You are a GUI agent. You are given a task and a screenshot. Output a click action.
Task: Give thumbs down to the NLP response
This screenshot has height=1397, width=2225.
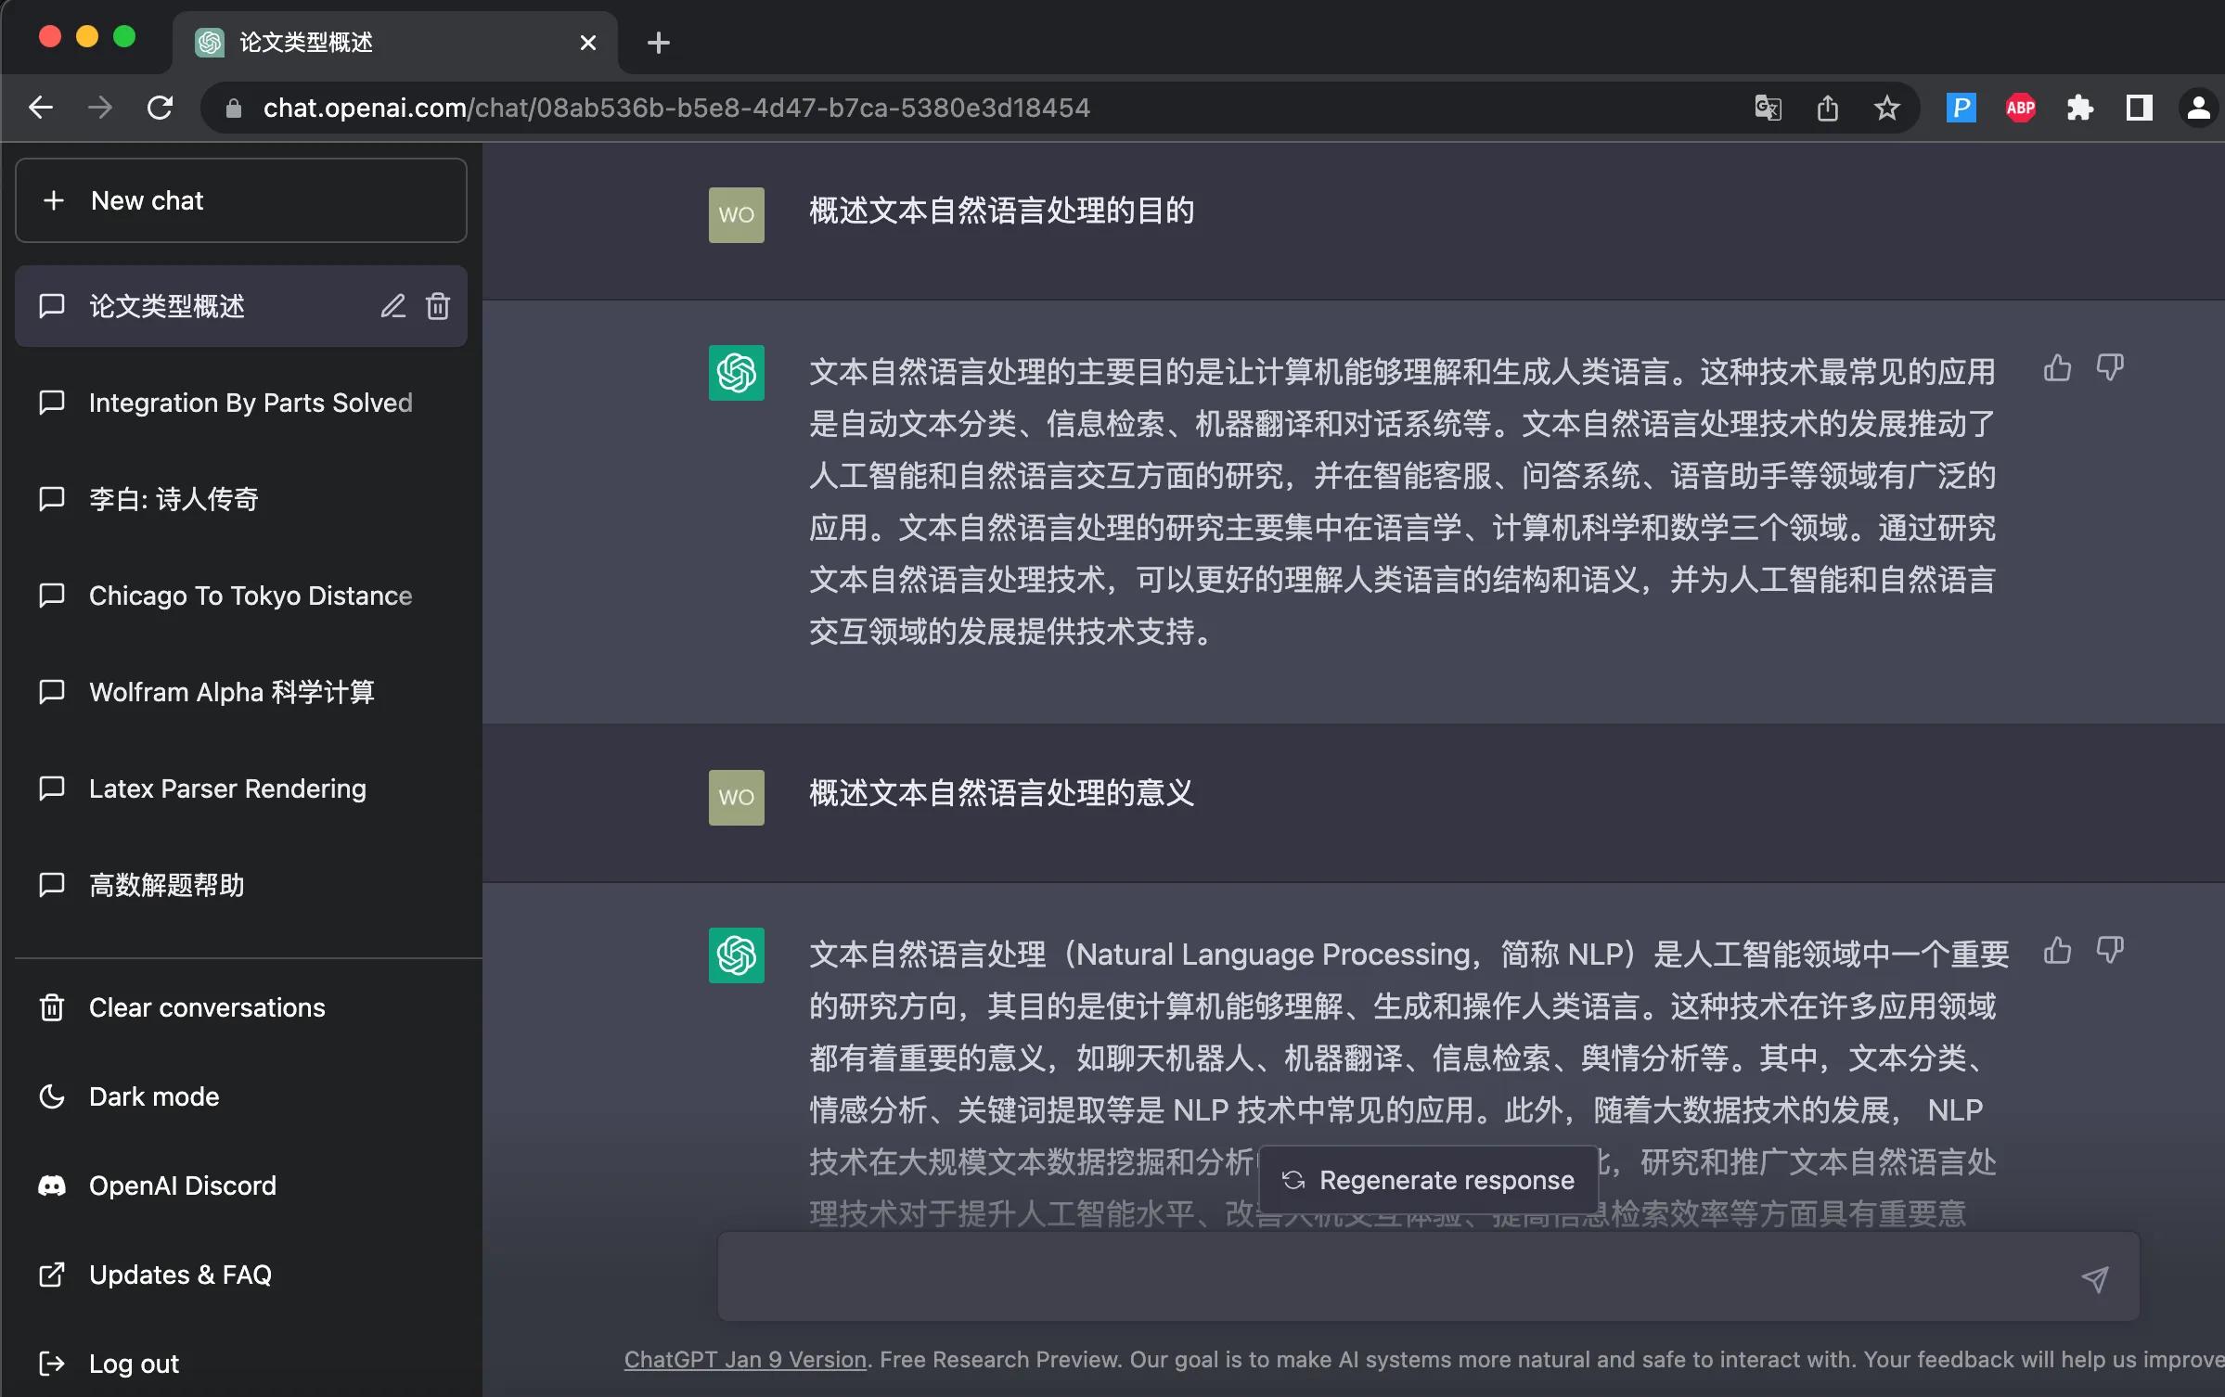(x=2111, y=951)
